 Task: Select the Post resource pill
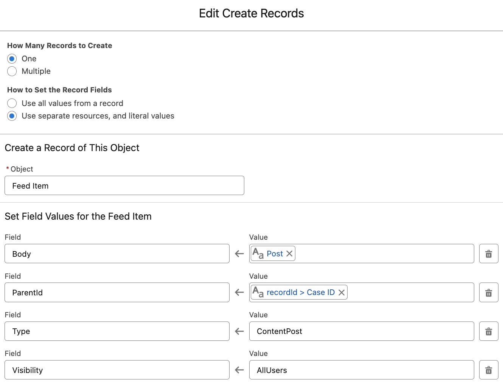tap(275, 253)
